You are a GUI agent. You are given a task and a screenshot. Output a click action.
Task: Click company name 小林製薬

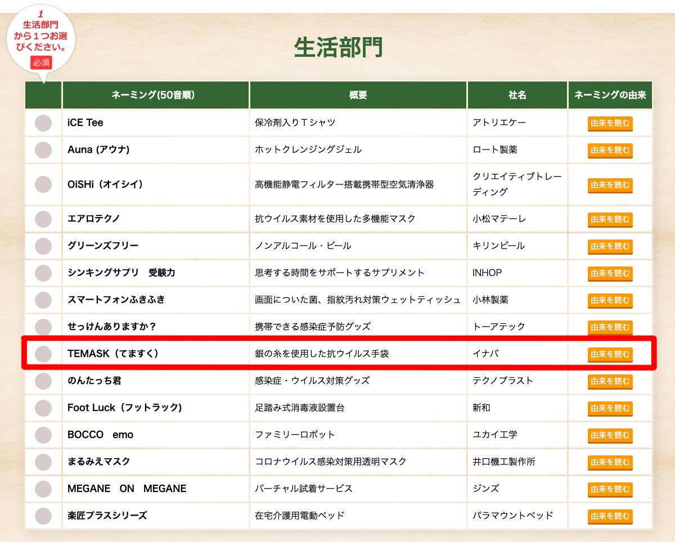coord(490,299)
